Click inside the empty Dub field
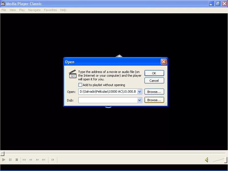Viewport: 228px width, 171px height. 108,100
